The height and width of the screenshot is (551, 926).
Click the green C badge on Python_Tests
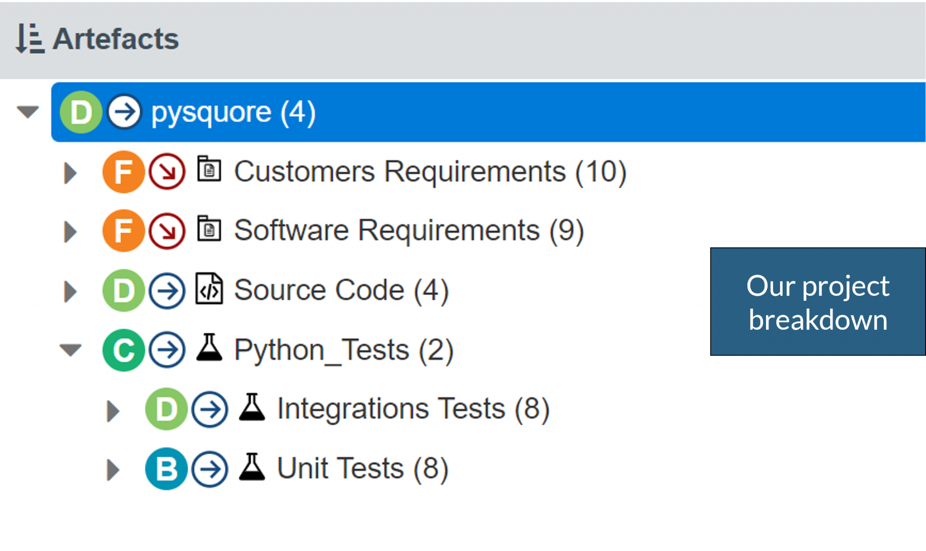click(x=123, y=349)
